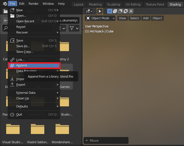
Task: Open the Object Mode dropdown
Action: tap(100, 18)
